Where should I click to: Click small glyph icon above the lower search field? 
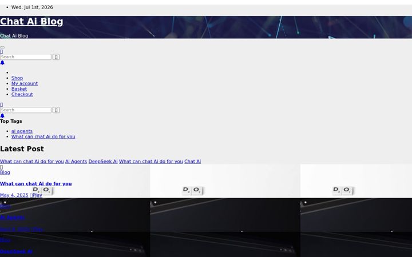point(1,105)
